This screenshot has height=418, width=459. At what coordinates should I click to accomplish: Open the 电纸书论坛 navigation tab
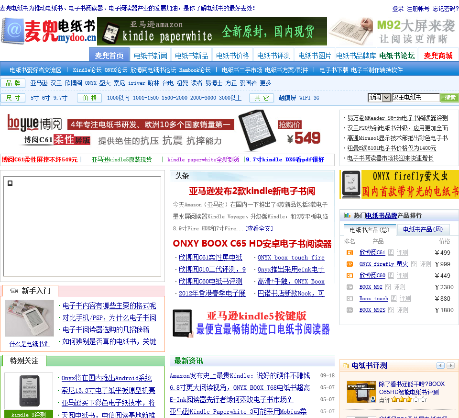tap(397, 56)
